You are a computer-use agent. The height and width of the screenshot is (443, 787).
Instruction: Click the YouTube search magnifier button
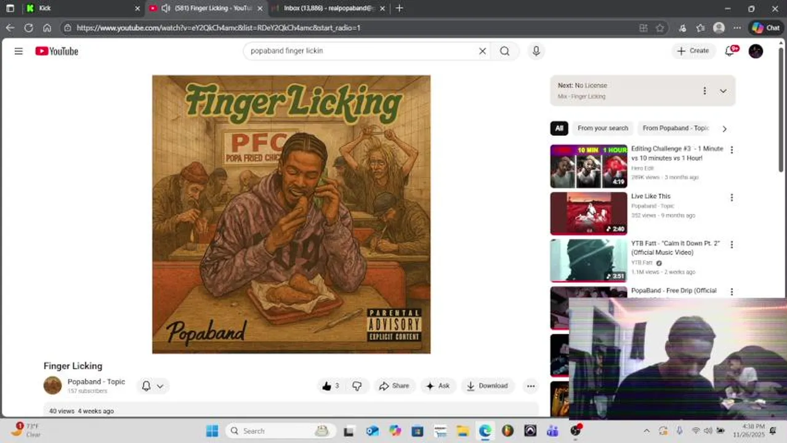coord(505,51)
